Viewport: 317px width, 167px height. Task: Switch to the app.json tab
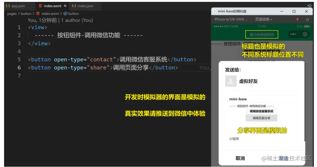[18, 6]
